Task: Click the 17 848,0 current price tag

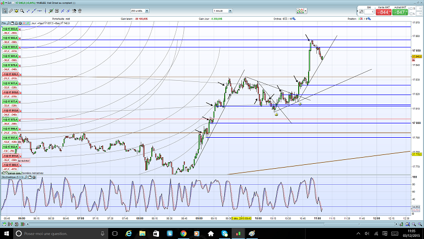Action: 417,56
